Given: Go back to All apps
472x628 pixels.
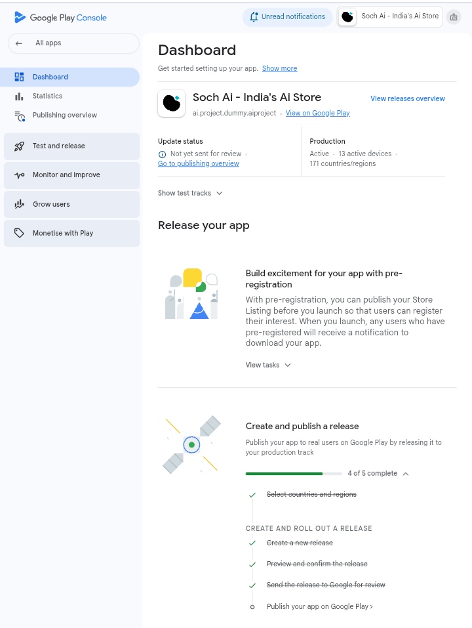Looking at the screenshot, I should pyautogui.click(x=73, y=43).
